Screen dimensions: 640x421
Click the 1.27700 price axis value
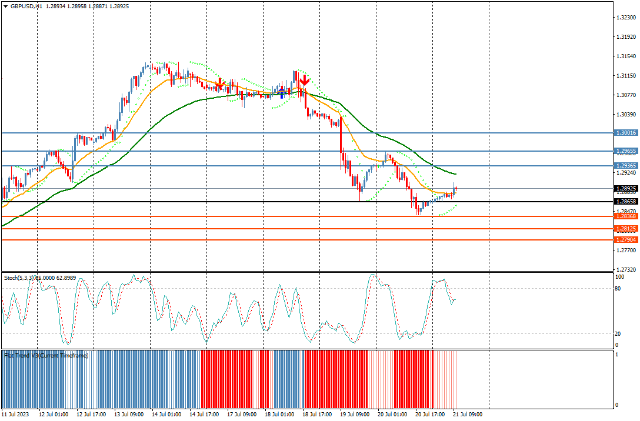click(626, 250)
